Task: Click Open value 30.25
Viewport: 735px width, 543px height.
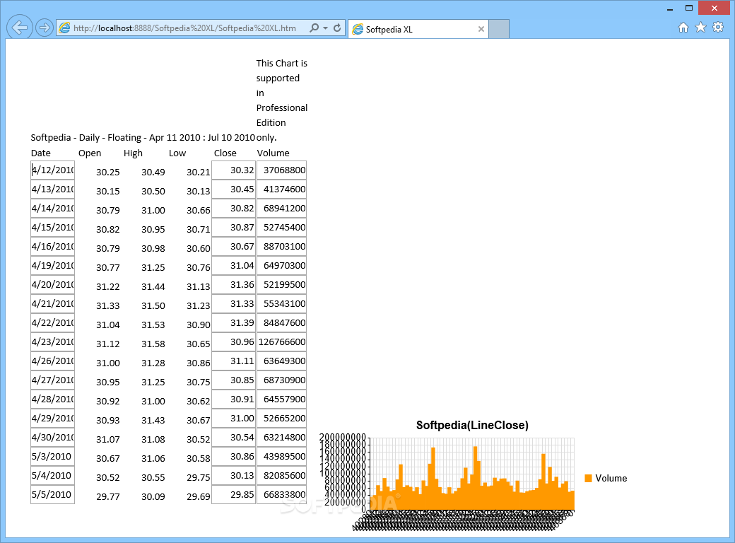Action: (108, 172)
